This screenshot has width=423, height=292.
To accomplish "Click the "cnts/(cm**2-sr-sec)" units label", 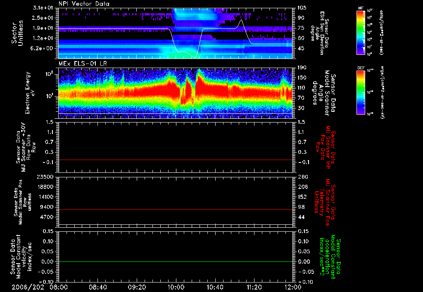I will pyautogui.click(x=381, y=33).
